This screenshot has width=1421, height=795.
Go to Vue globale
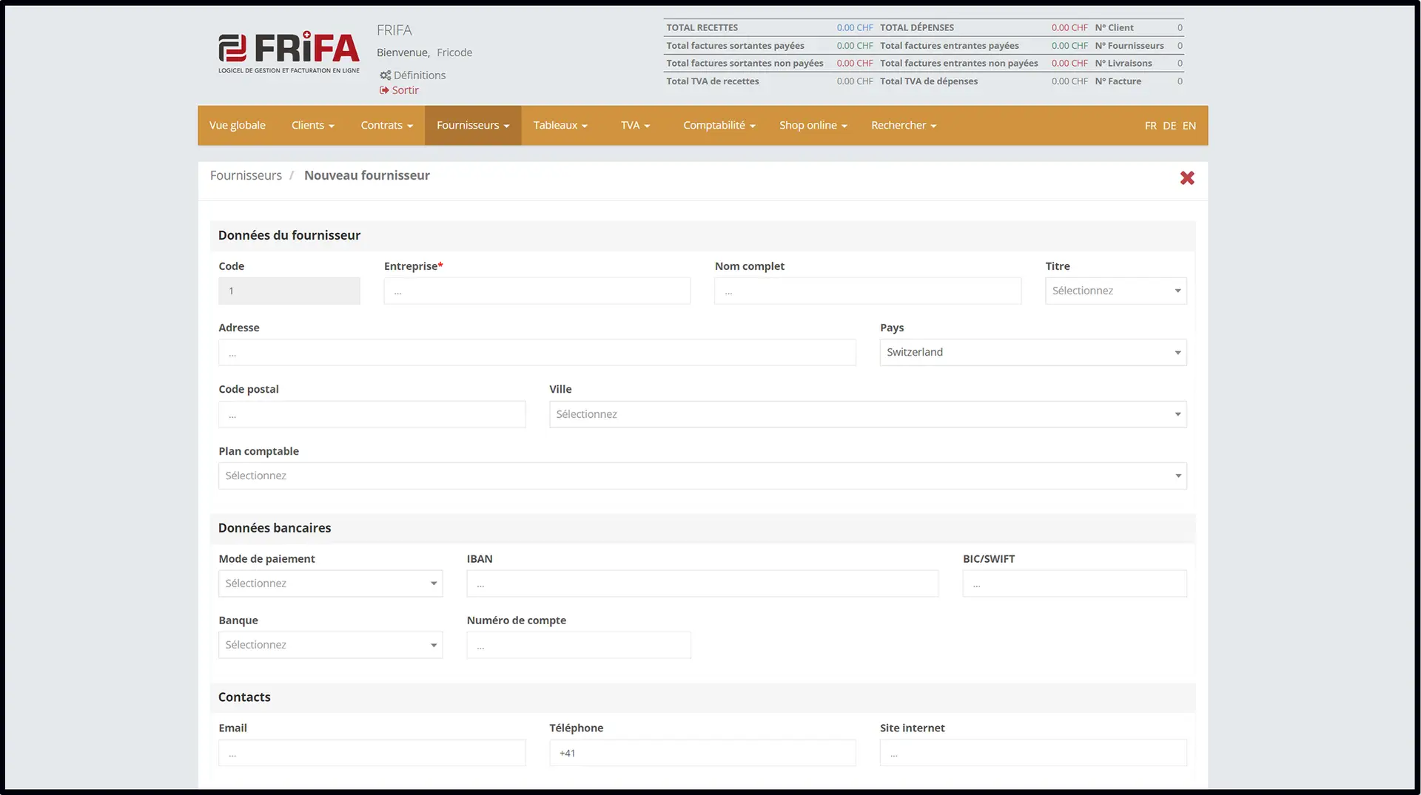point(238,125)
